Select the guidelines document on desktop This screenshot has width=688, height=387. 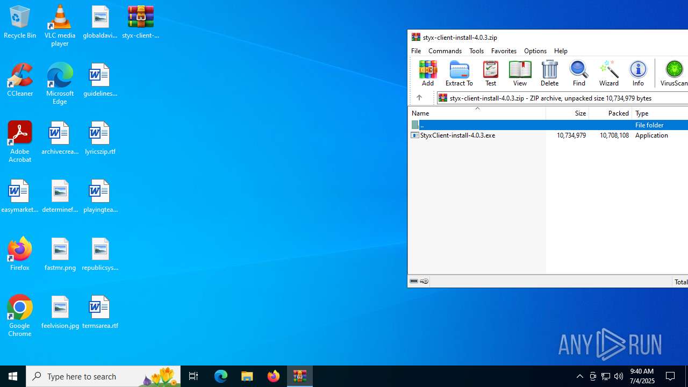(x=100, y=80)
